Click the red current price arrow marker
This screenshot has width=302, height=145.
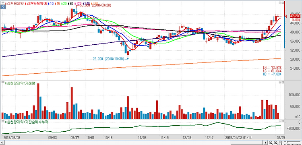[286, 16]
